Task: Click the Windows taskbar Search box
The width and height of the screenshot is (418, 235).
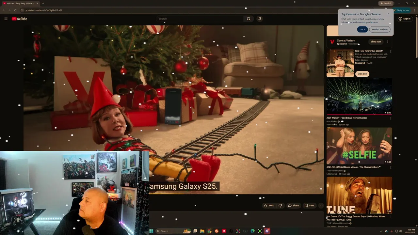Action: point(174,231)
